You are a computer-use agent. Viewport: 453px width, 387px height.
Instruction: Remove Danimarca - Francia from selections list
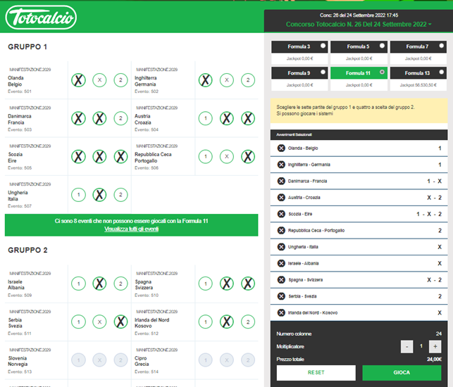pos(281,181)
